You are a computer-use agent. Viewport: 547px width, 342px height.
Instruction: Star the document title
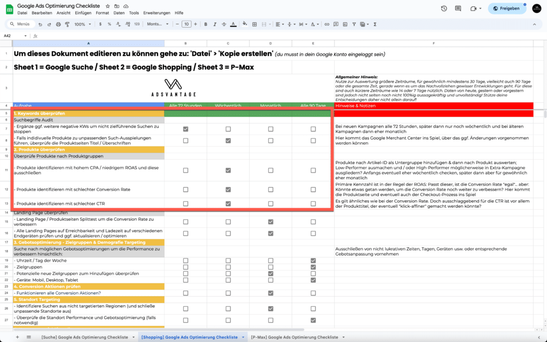click(108, 6)
